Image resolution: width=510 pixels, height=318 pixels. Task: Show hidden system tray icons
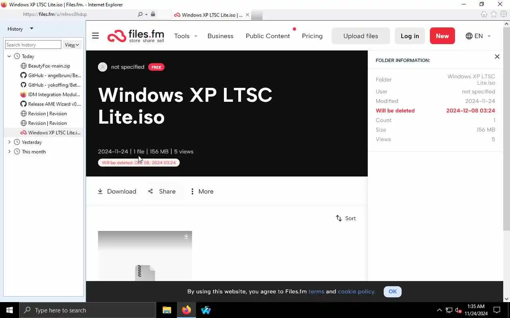[439, 310]
